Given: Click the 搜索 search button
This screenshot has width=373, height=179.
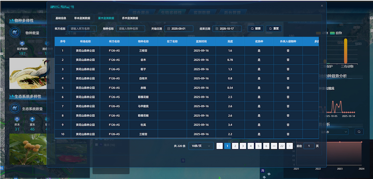Looking at the screenshot, I should click(256, 28).
